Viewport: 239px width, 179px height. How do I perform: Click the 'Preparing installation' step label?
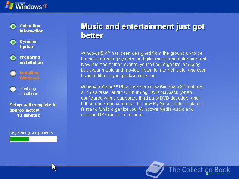[31, 60]
